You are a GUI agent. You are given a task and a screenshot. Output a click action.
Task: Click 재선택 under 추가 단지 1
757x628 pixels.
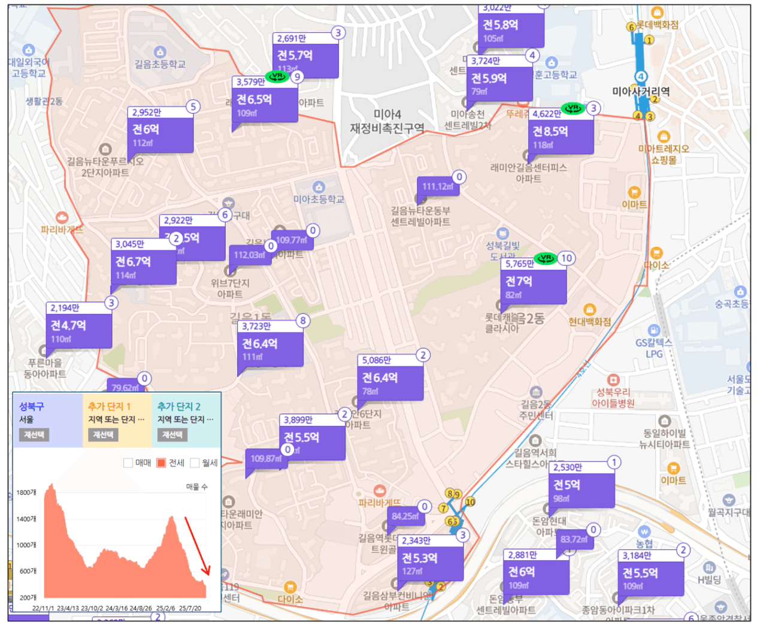point(103,434)
